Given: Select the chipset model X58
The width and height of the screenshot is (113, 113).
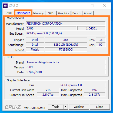Looking at the screenshot, I should pyautogui.click(x=66, y=40).
